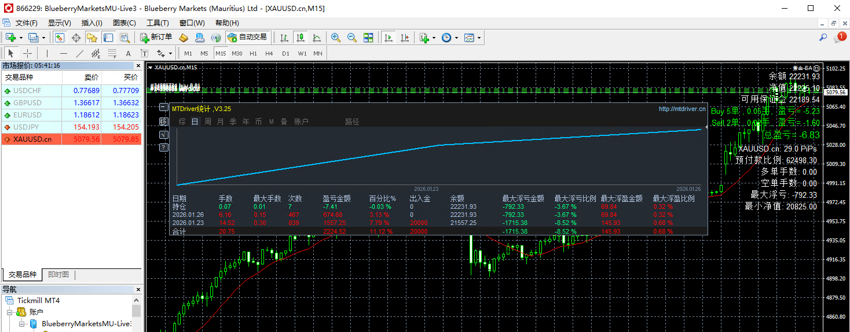This screenshot has height=332, width=850.
Task: Select the horizontal line drawing tool
Action: (64, 54)
